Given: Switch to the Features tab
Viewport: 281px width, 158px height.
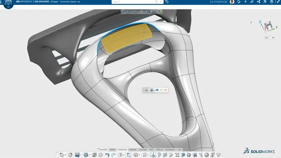Looking at the screenshot, I should point(133,149).
